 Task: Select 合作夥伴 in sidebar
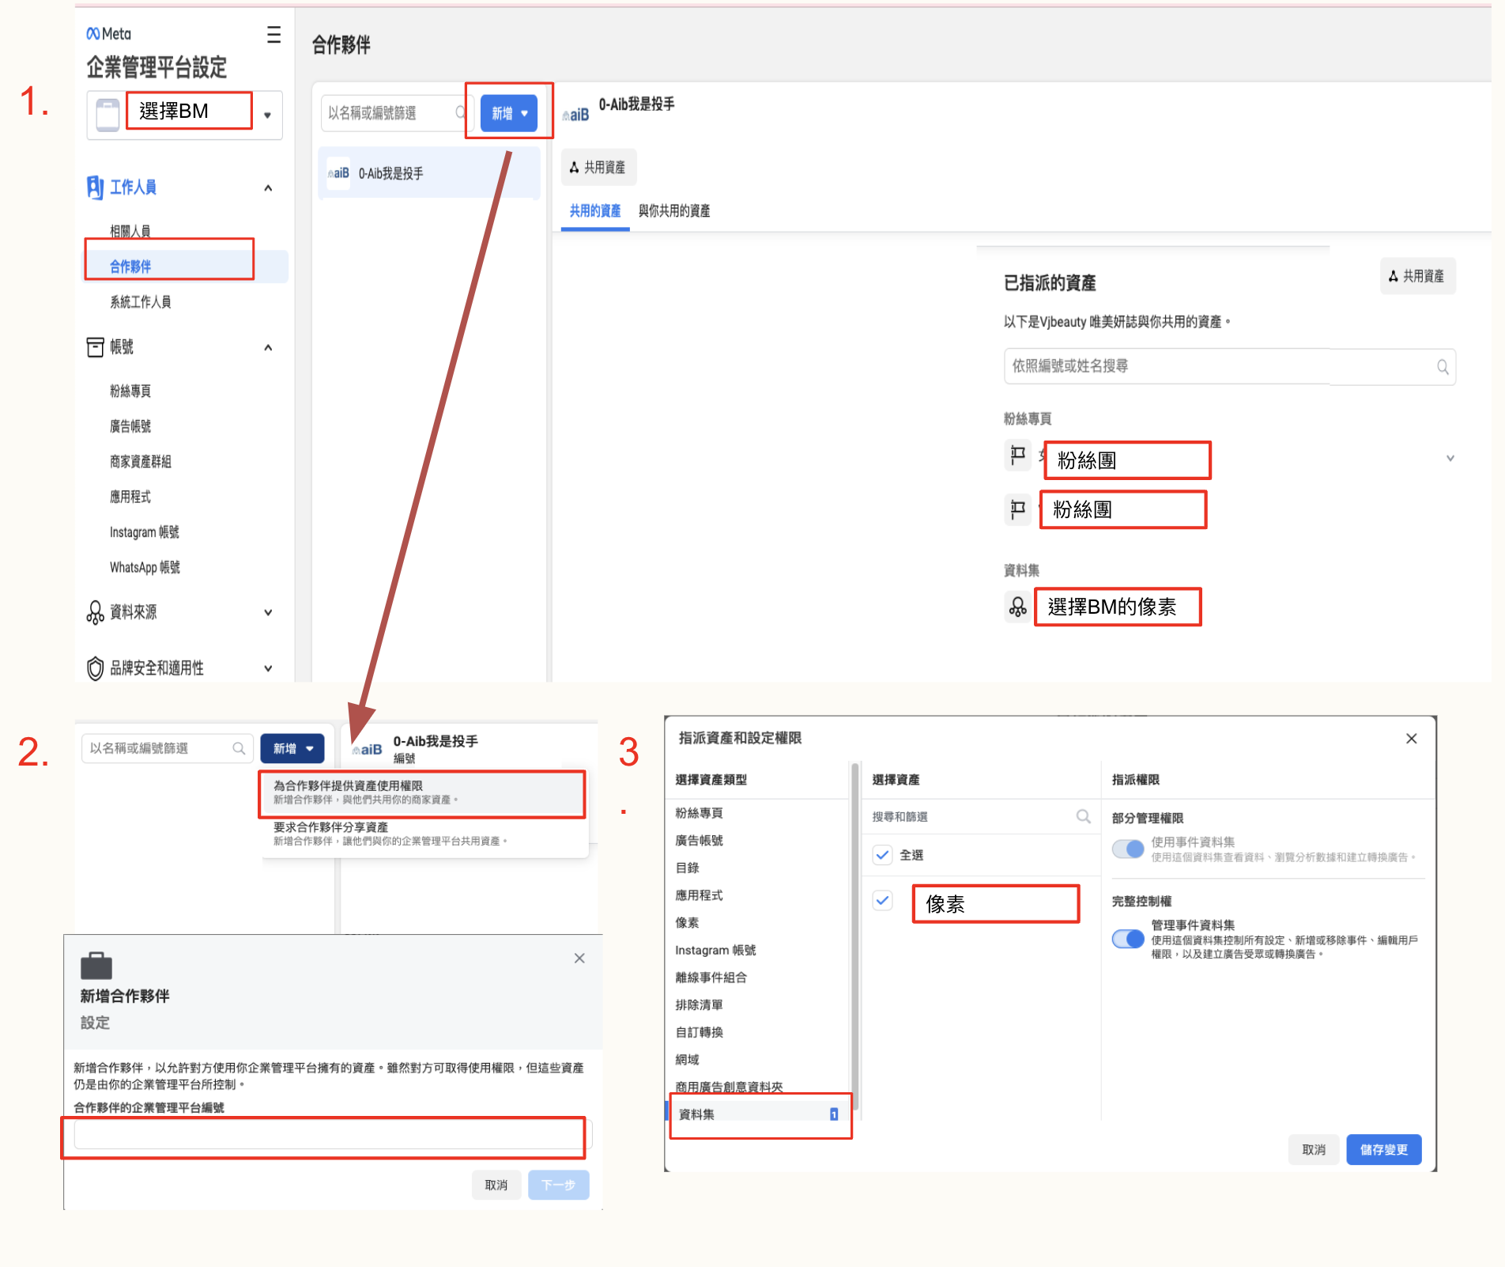(187, 267)
